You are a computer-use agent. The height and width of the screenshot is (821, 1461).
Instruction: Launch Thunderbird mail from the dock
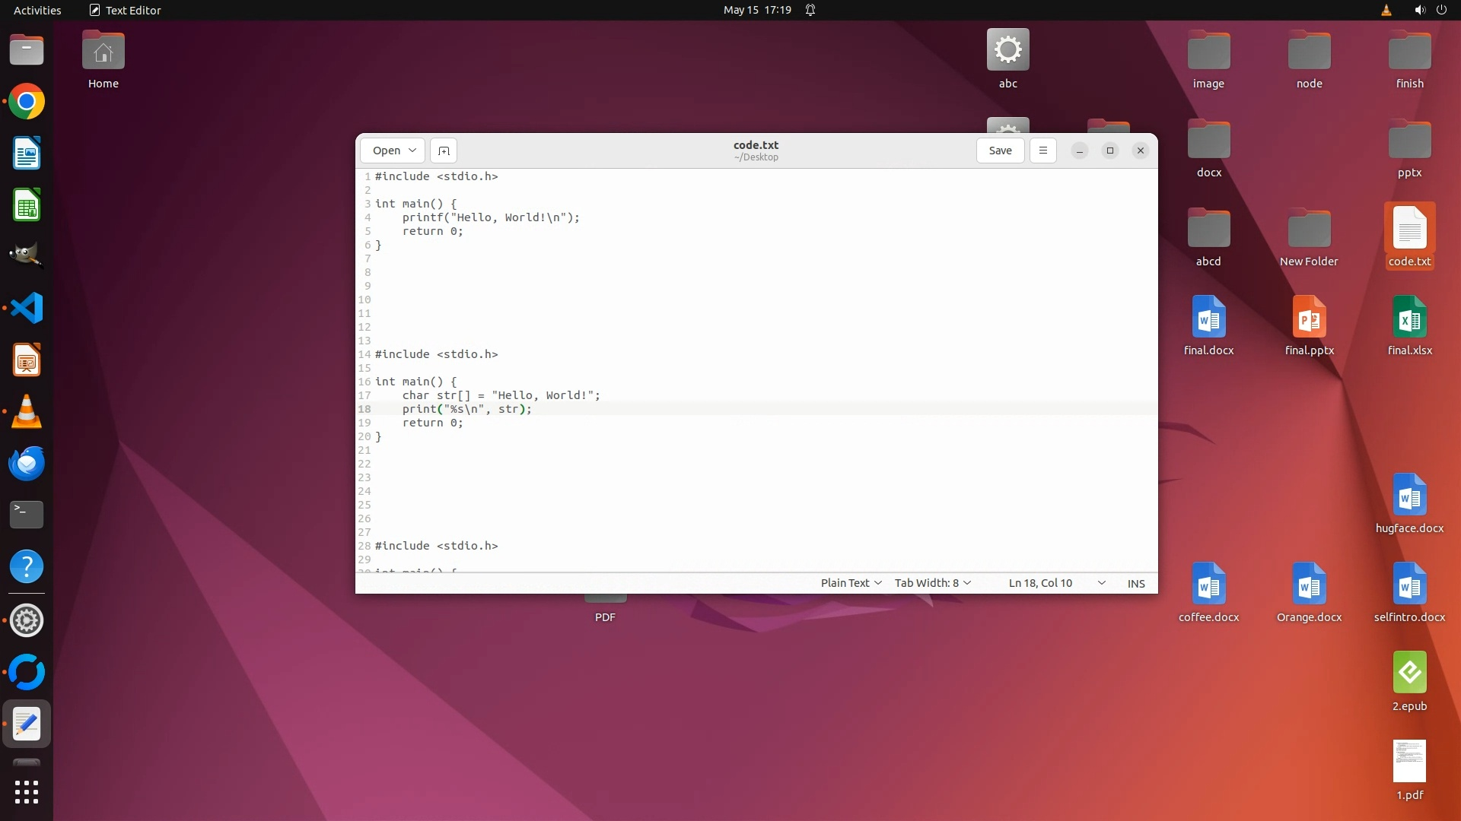pyautogui.click(x=27, y=464)
